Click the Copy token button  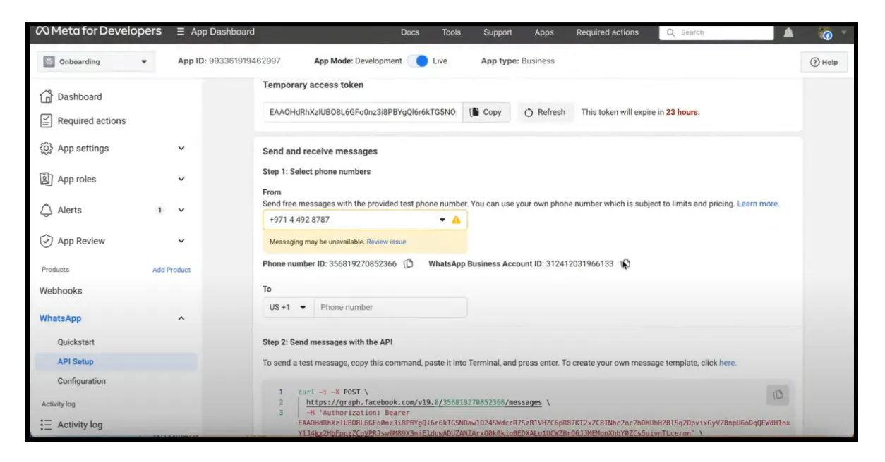pyautogui.click(x=486, y=112)
